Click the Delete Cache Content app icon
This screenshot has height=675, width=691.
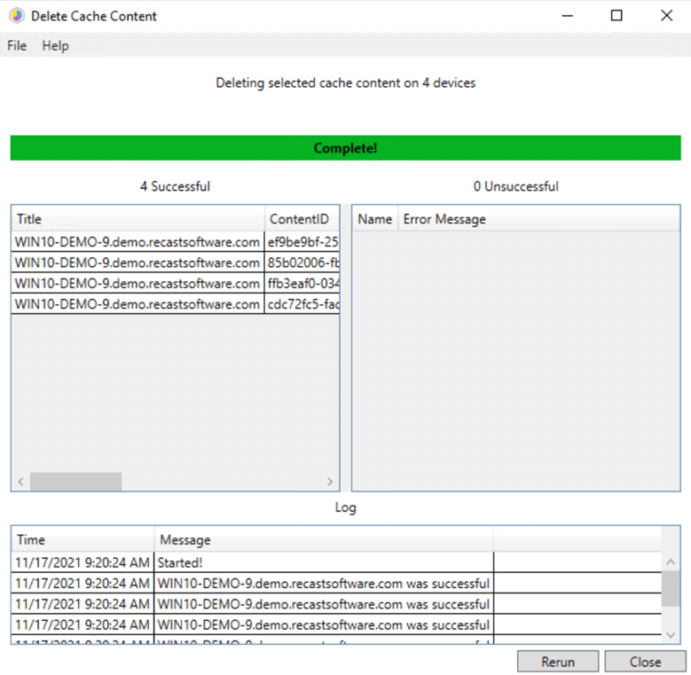[16, 16]
